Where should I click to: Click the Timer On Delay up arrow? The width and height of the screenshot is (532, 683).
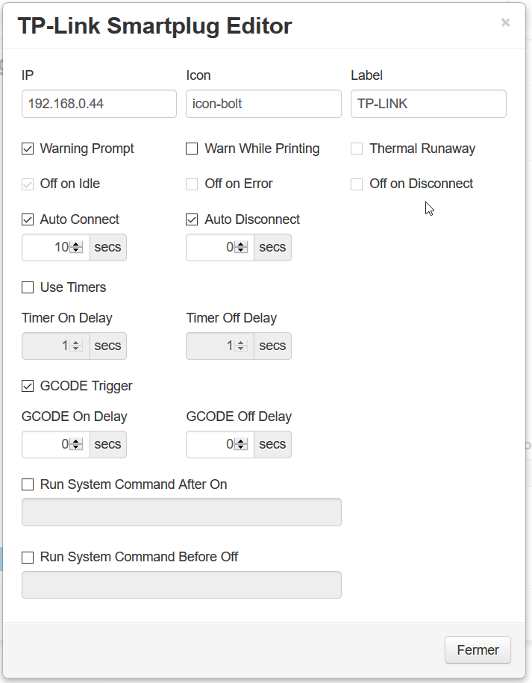click(x=78, y=342)
